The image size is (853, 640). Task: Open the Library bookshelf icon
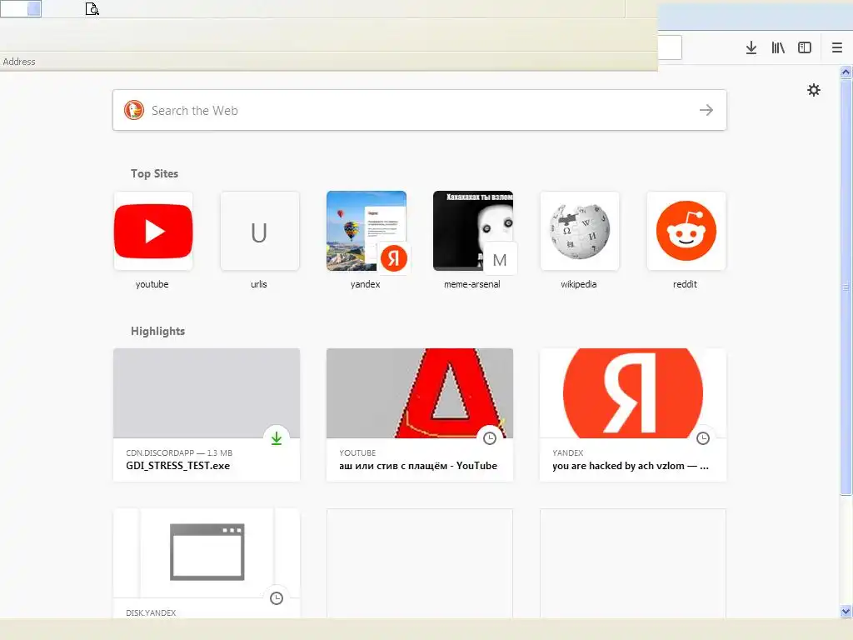[778, 47]
